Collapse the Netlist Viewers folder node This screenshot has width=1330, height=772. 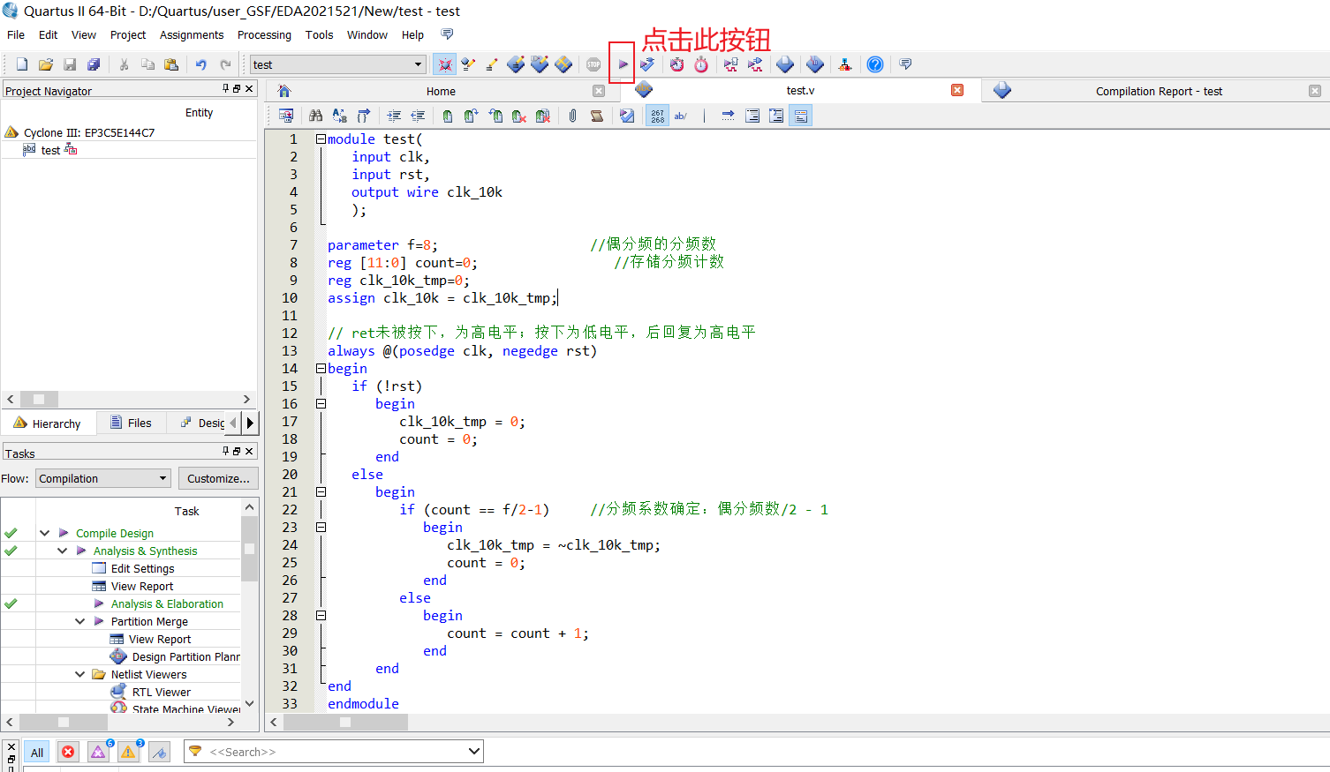(x=79, y=674)
